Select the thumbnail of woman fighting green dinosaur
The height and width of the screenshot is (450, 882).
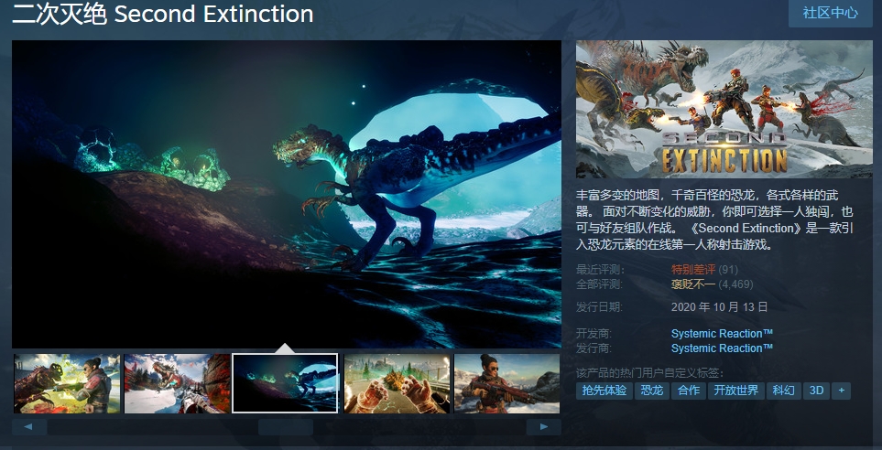67,383
